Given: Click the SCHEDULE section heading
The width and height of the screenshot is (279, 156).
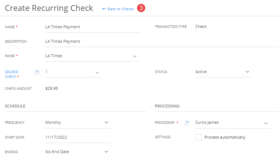Looking at the screenshot, I should (15, 106).
